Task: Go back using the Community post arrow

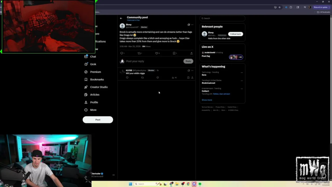Action: [x=121, y=18]
